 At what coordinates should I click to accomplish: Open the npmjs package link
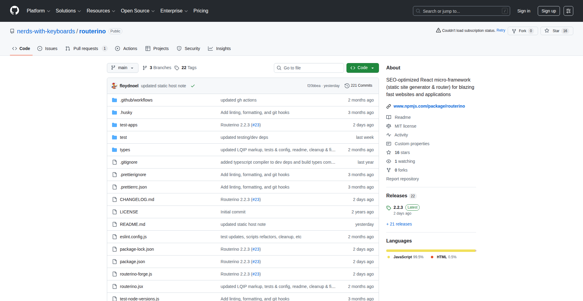[429, 106]
